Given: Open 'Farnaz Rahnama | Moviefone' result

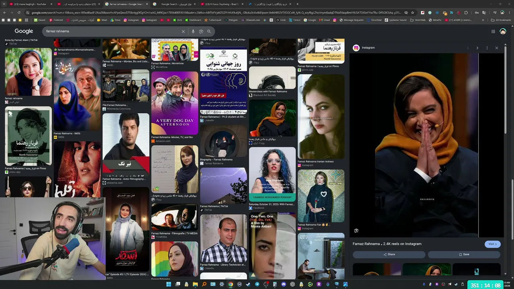Looking at the screenshot, I should coord(175,50).
